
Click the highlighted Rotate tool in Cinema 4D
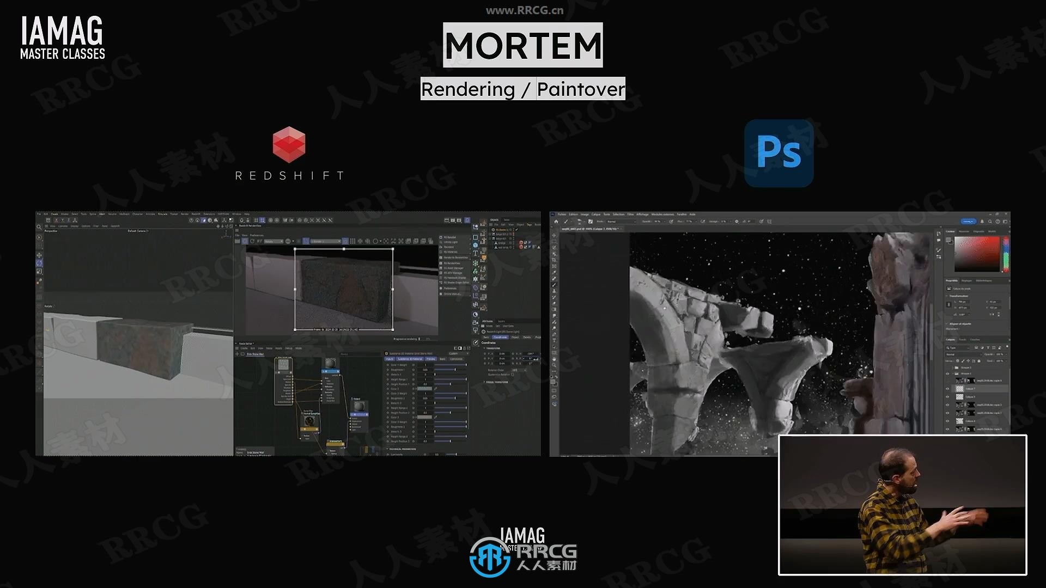(x=39, y=263)
